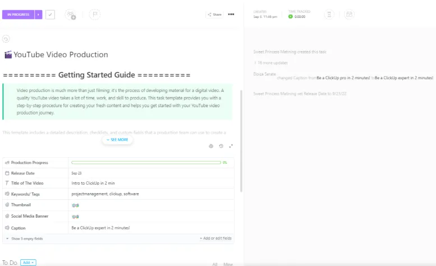Image resolution: width=436 pixels, height=266 pixels.
Task: Expand the See More description toggle
Action: pyautogui.click(x=117, y=140)
